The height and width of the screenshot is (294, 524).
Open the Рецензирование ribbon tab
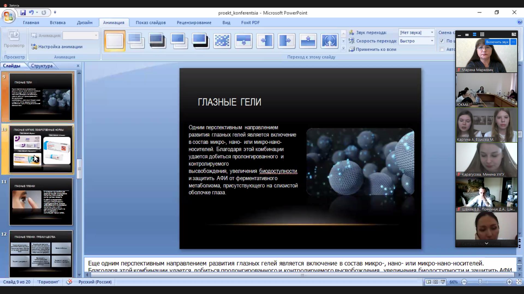pos(194,23)
